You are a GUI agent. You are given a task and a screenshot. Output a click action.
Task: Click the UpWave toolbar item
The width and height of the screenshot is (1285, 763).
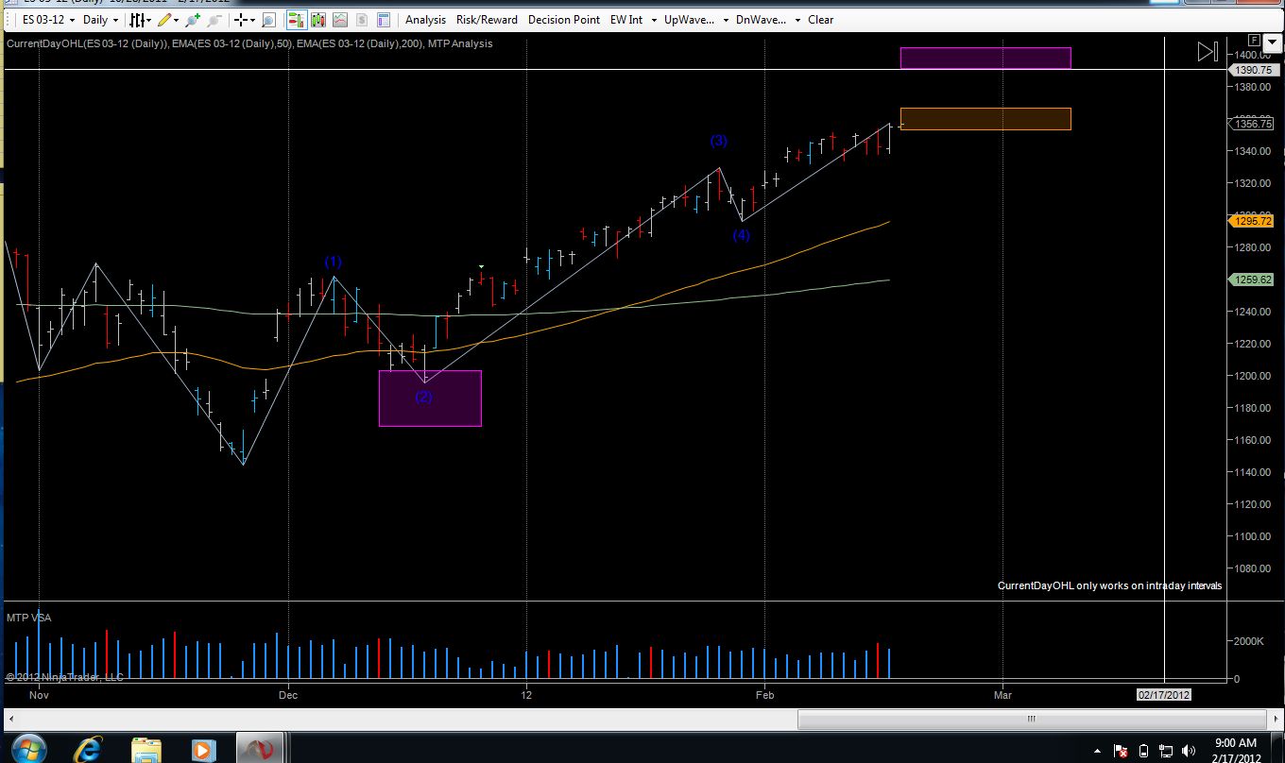pos(689,20)
